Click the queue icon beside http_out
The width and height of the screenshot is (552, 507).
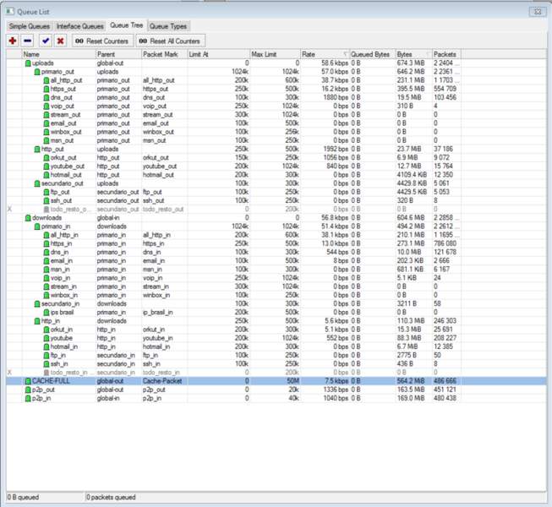pyautogui.click(x=37, y=150)
